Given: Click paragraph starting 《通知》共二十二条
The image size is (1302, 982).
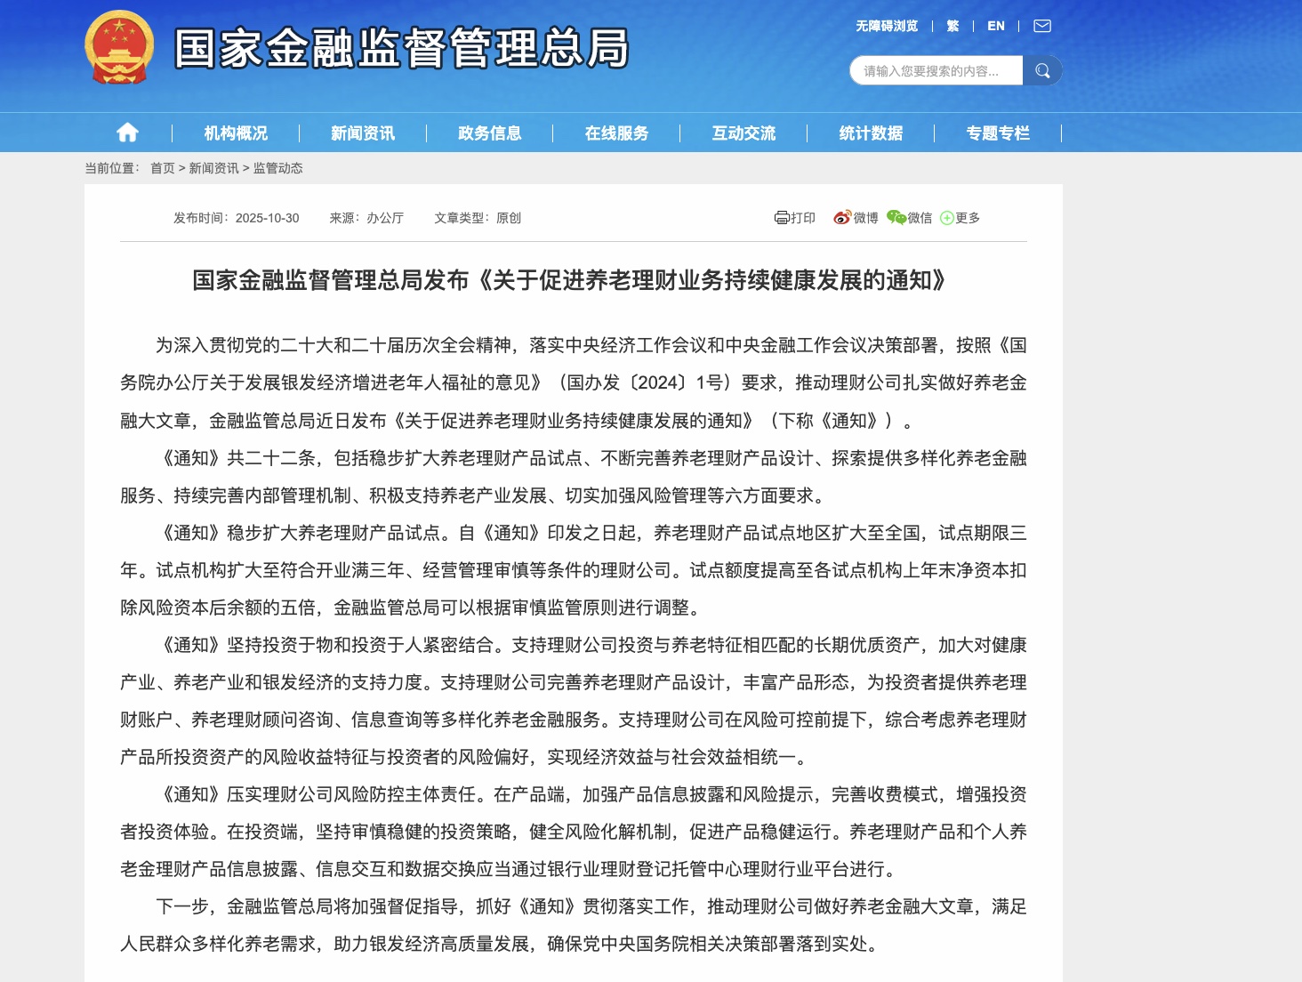Looking at the screenshot, I should [574, 477].
